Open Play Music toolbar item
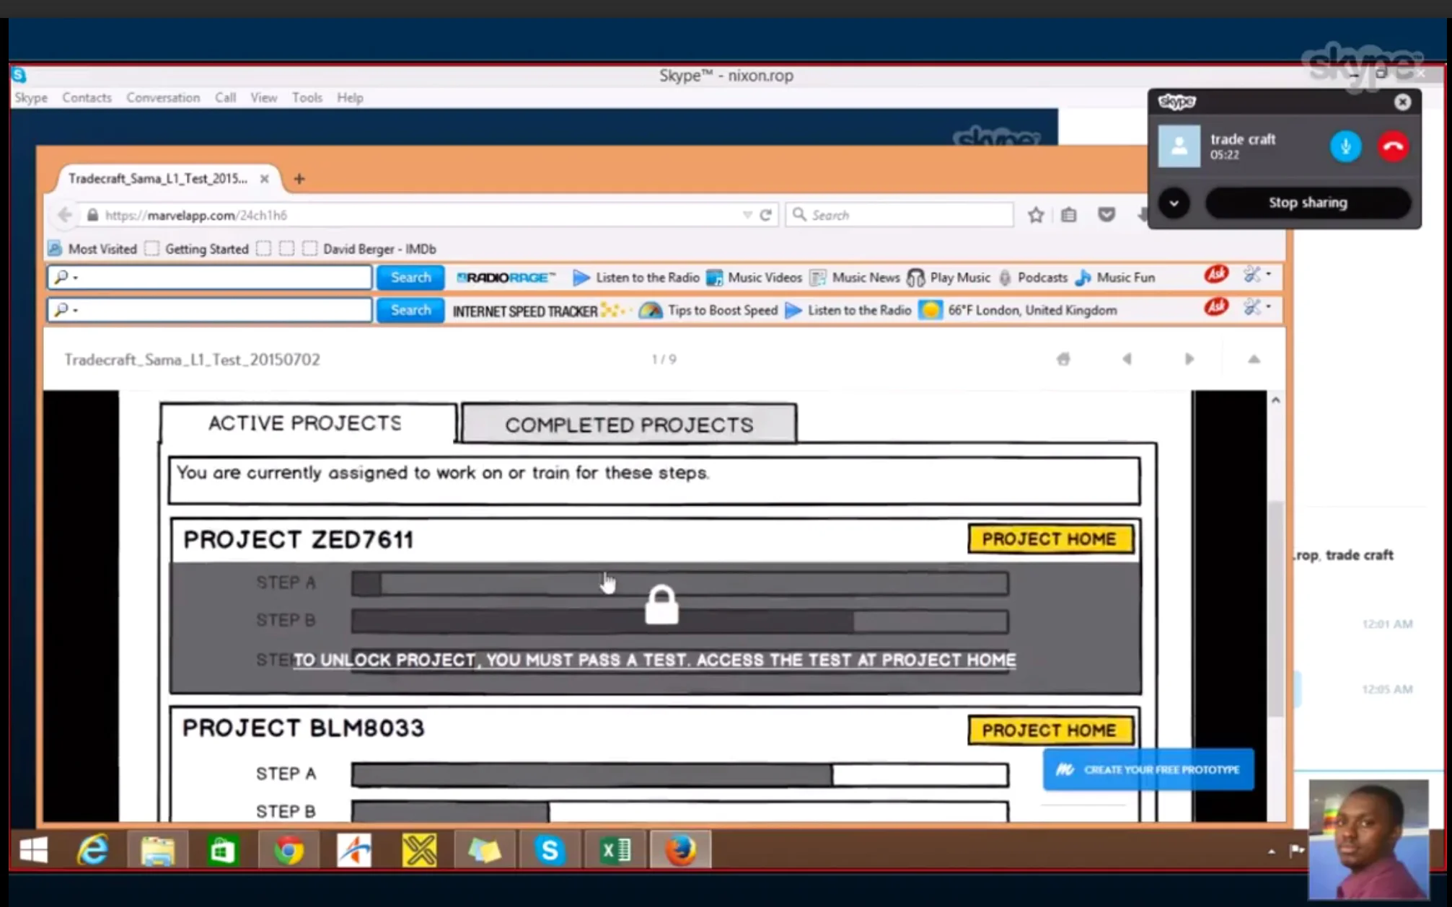 pyautogui.click(x=949, y=278)
